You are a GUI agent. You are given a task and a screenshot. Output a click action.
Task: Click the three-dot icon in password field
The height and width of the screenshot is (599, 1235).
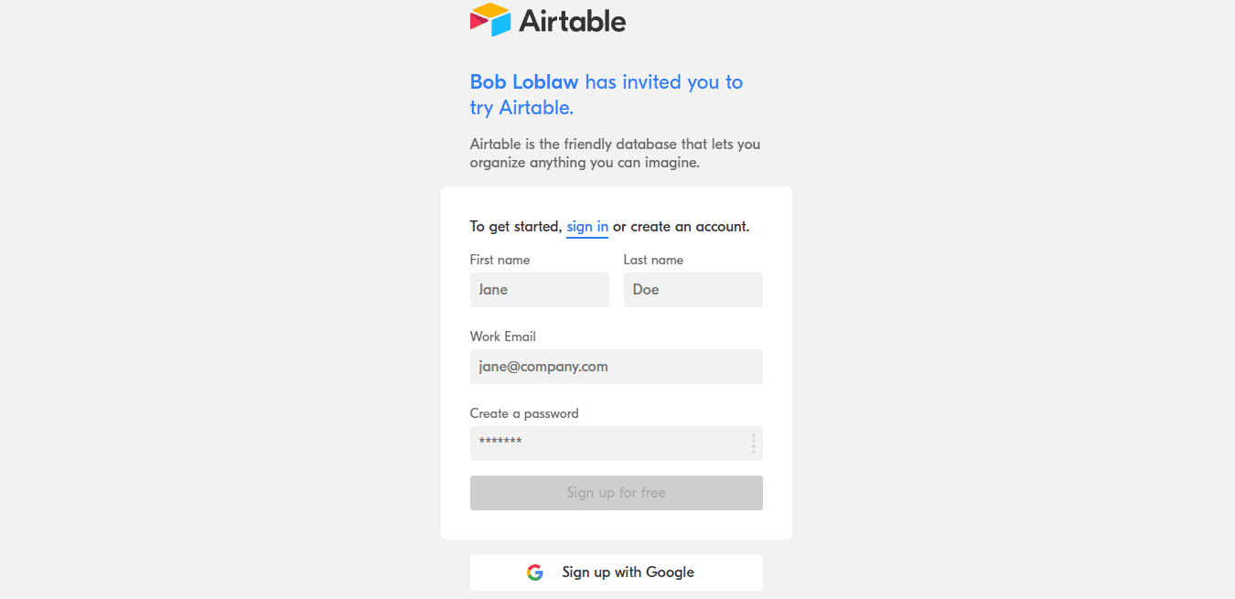coord(754,444)
